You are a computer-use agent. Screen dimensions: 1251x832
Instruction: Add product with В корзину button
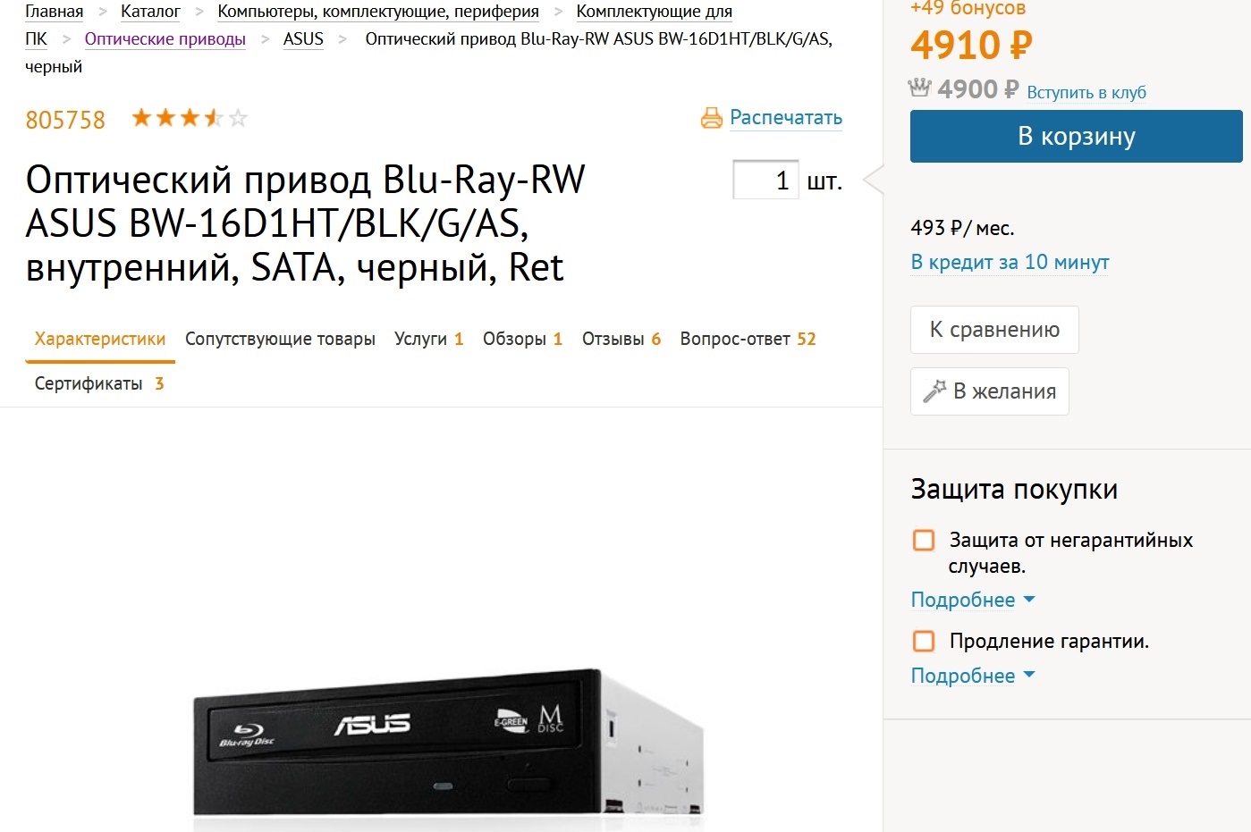coord(1076,136)
